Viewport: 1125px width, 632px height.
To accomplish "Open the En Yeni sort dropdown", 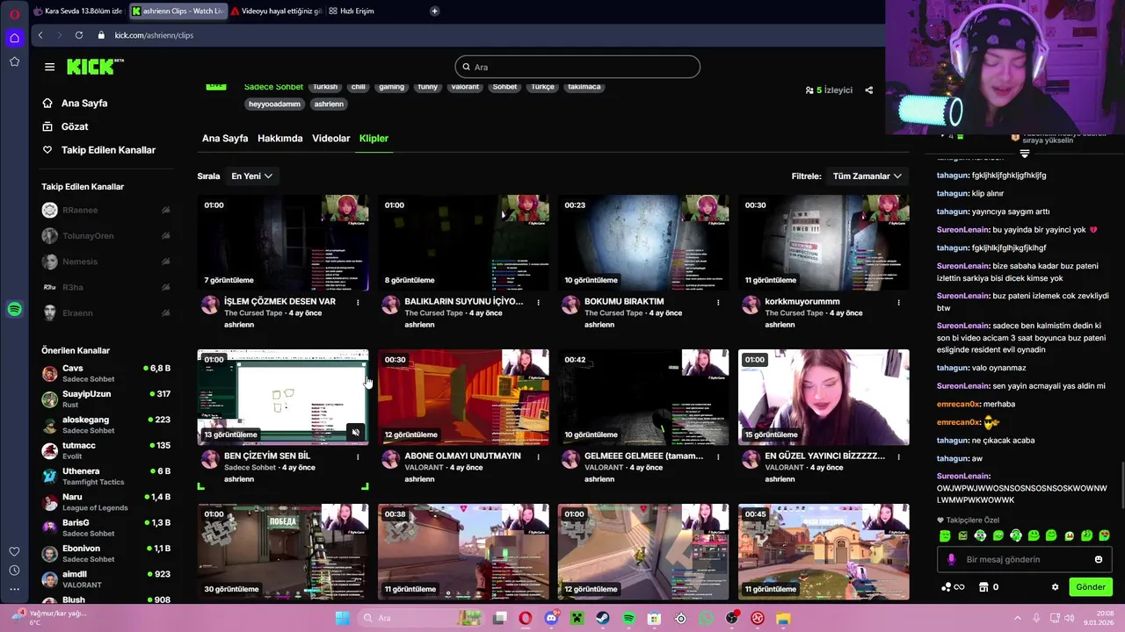I will 251,176.
